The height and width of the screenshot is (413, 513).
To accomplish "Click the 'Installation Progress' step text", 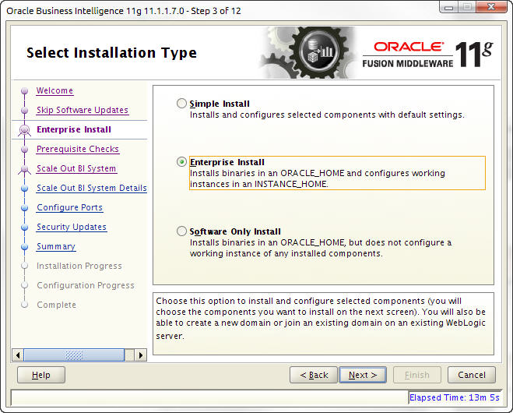I will click(x=79, y=266).
